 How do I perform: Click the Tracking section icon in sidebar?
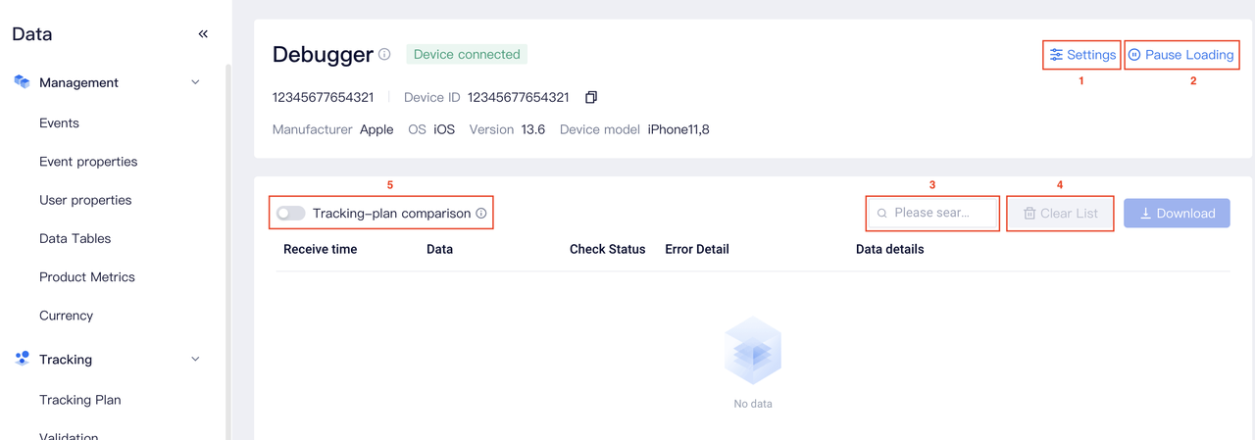[22, 359]
